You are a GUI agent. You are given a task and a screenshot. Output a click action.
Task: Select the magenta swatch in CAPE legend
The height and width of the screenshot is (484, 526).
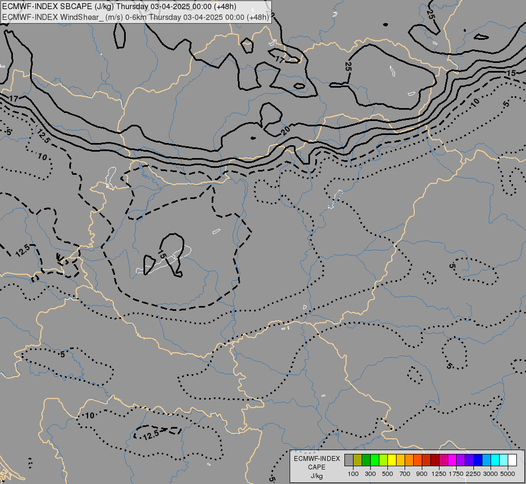[452, 460]
